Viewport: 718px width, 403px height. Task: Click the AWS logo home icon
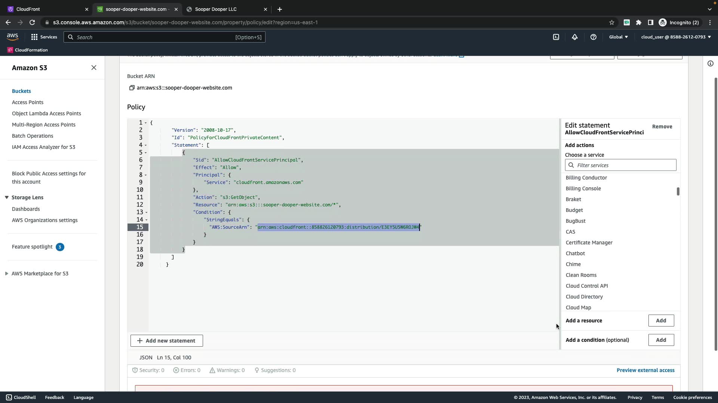pos(12,37)
